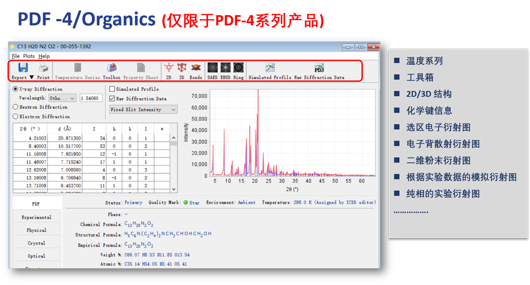
Task: Click the scroll down arrow of peak table
Action: [174, 189]
